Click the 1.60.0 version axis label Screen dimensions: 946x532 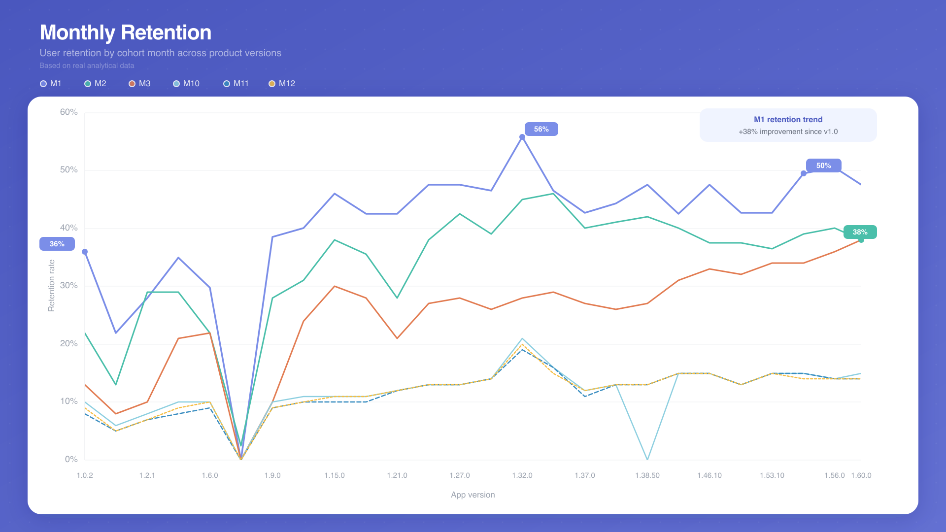coord(861,475)
